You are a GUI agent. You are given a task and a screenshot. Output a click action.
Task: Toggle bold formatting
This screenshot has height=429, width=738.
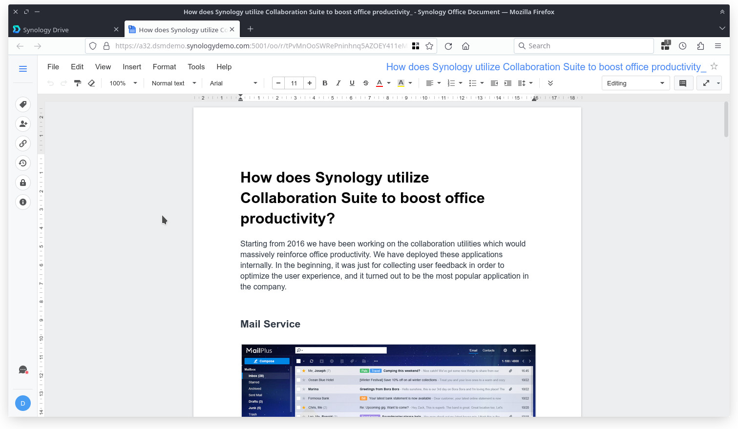click(x=325, y=83)
